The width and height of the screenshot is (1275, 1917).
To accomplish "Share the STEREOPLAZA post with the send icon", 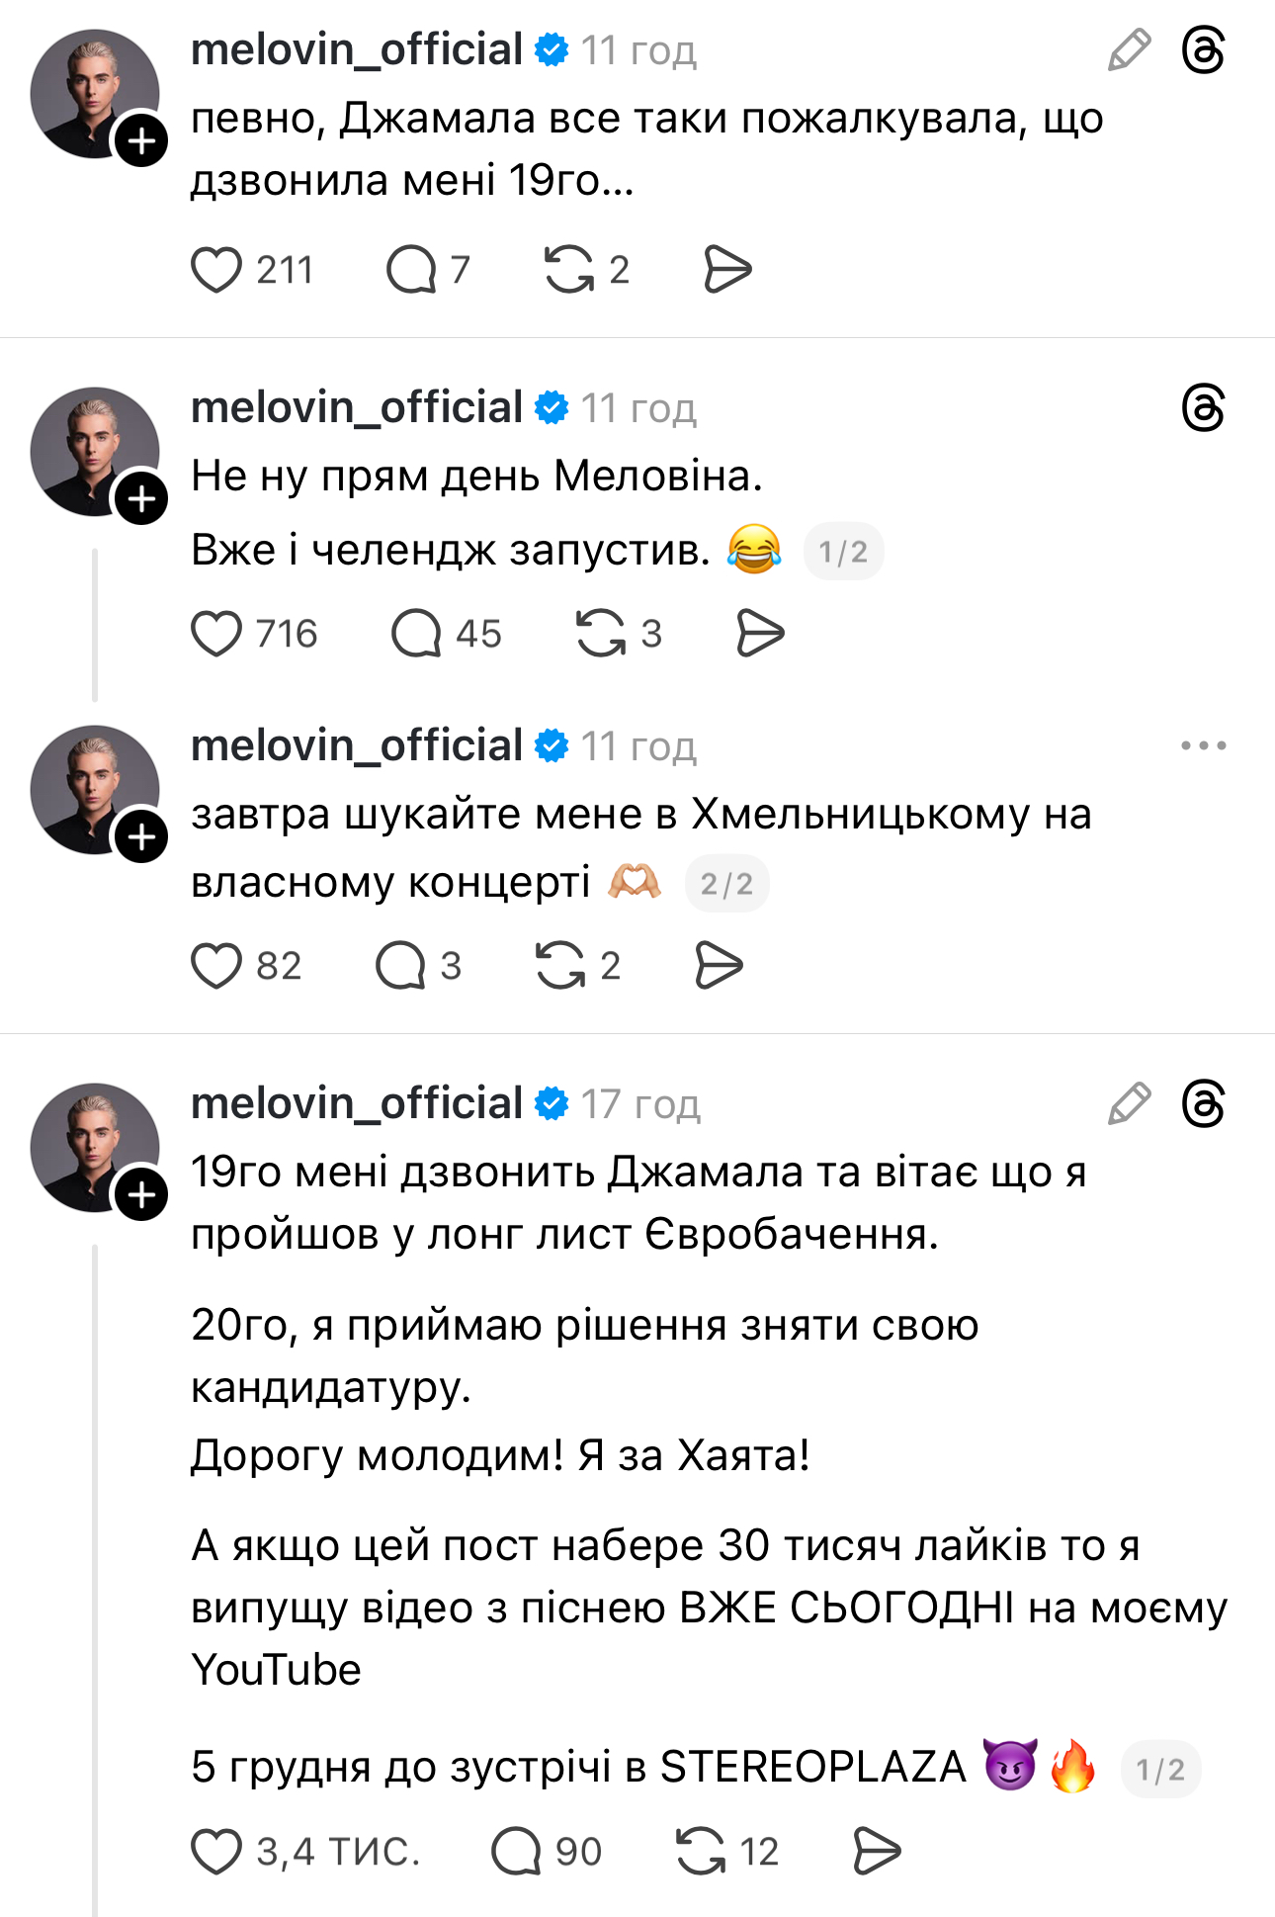I will tap(877, 1852).
